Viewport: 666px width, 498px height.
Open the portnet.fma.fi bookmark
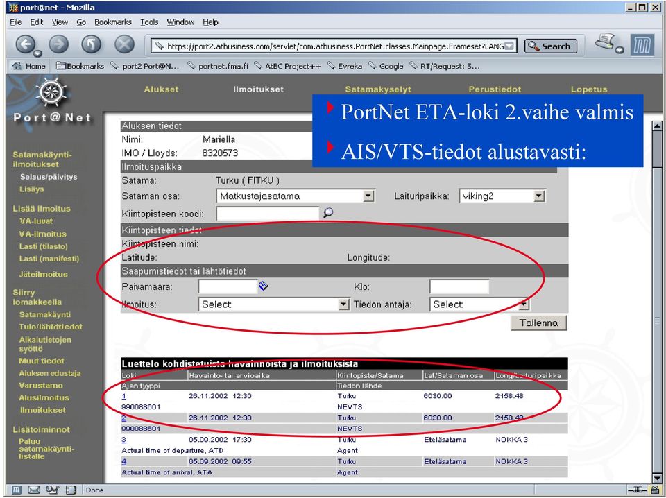click(218, 66)
